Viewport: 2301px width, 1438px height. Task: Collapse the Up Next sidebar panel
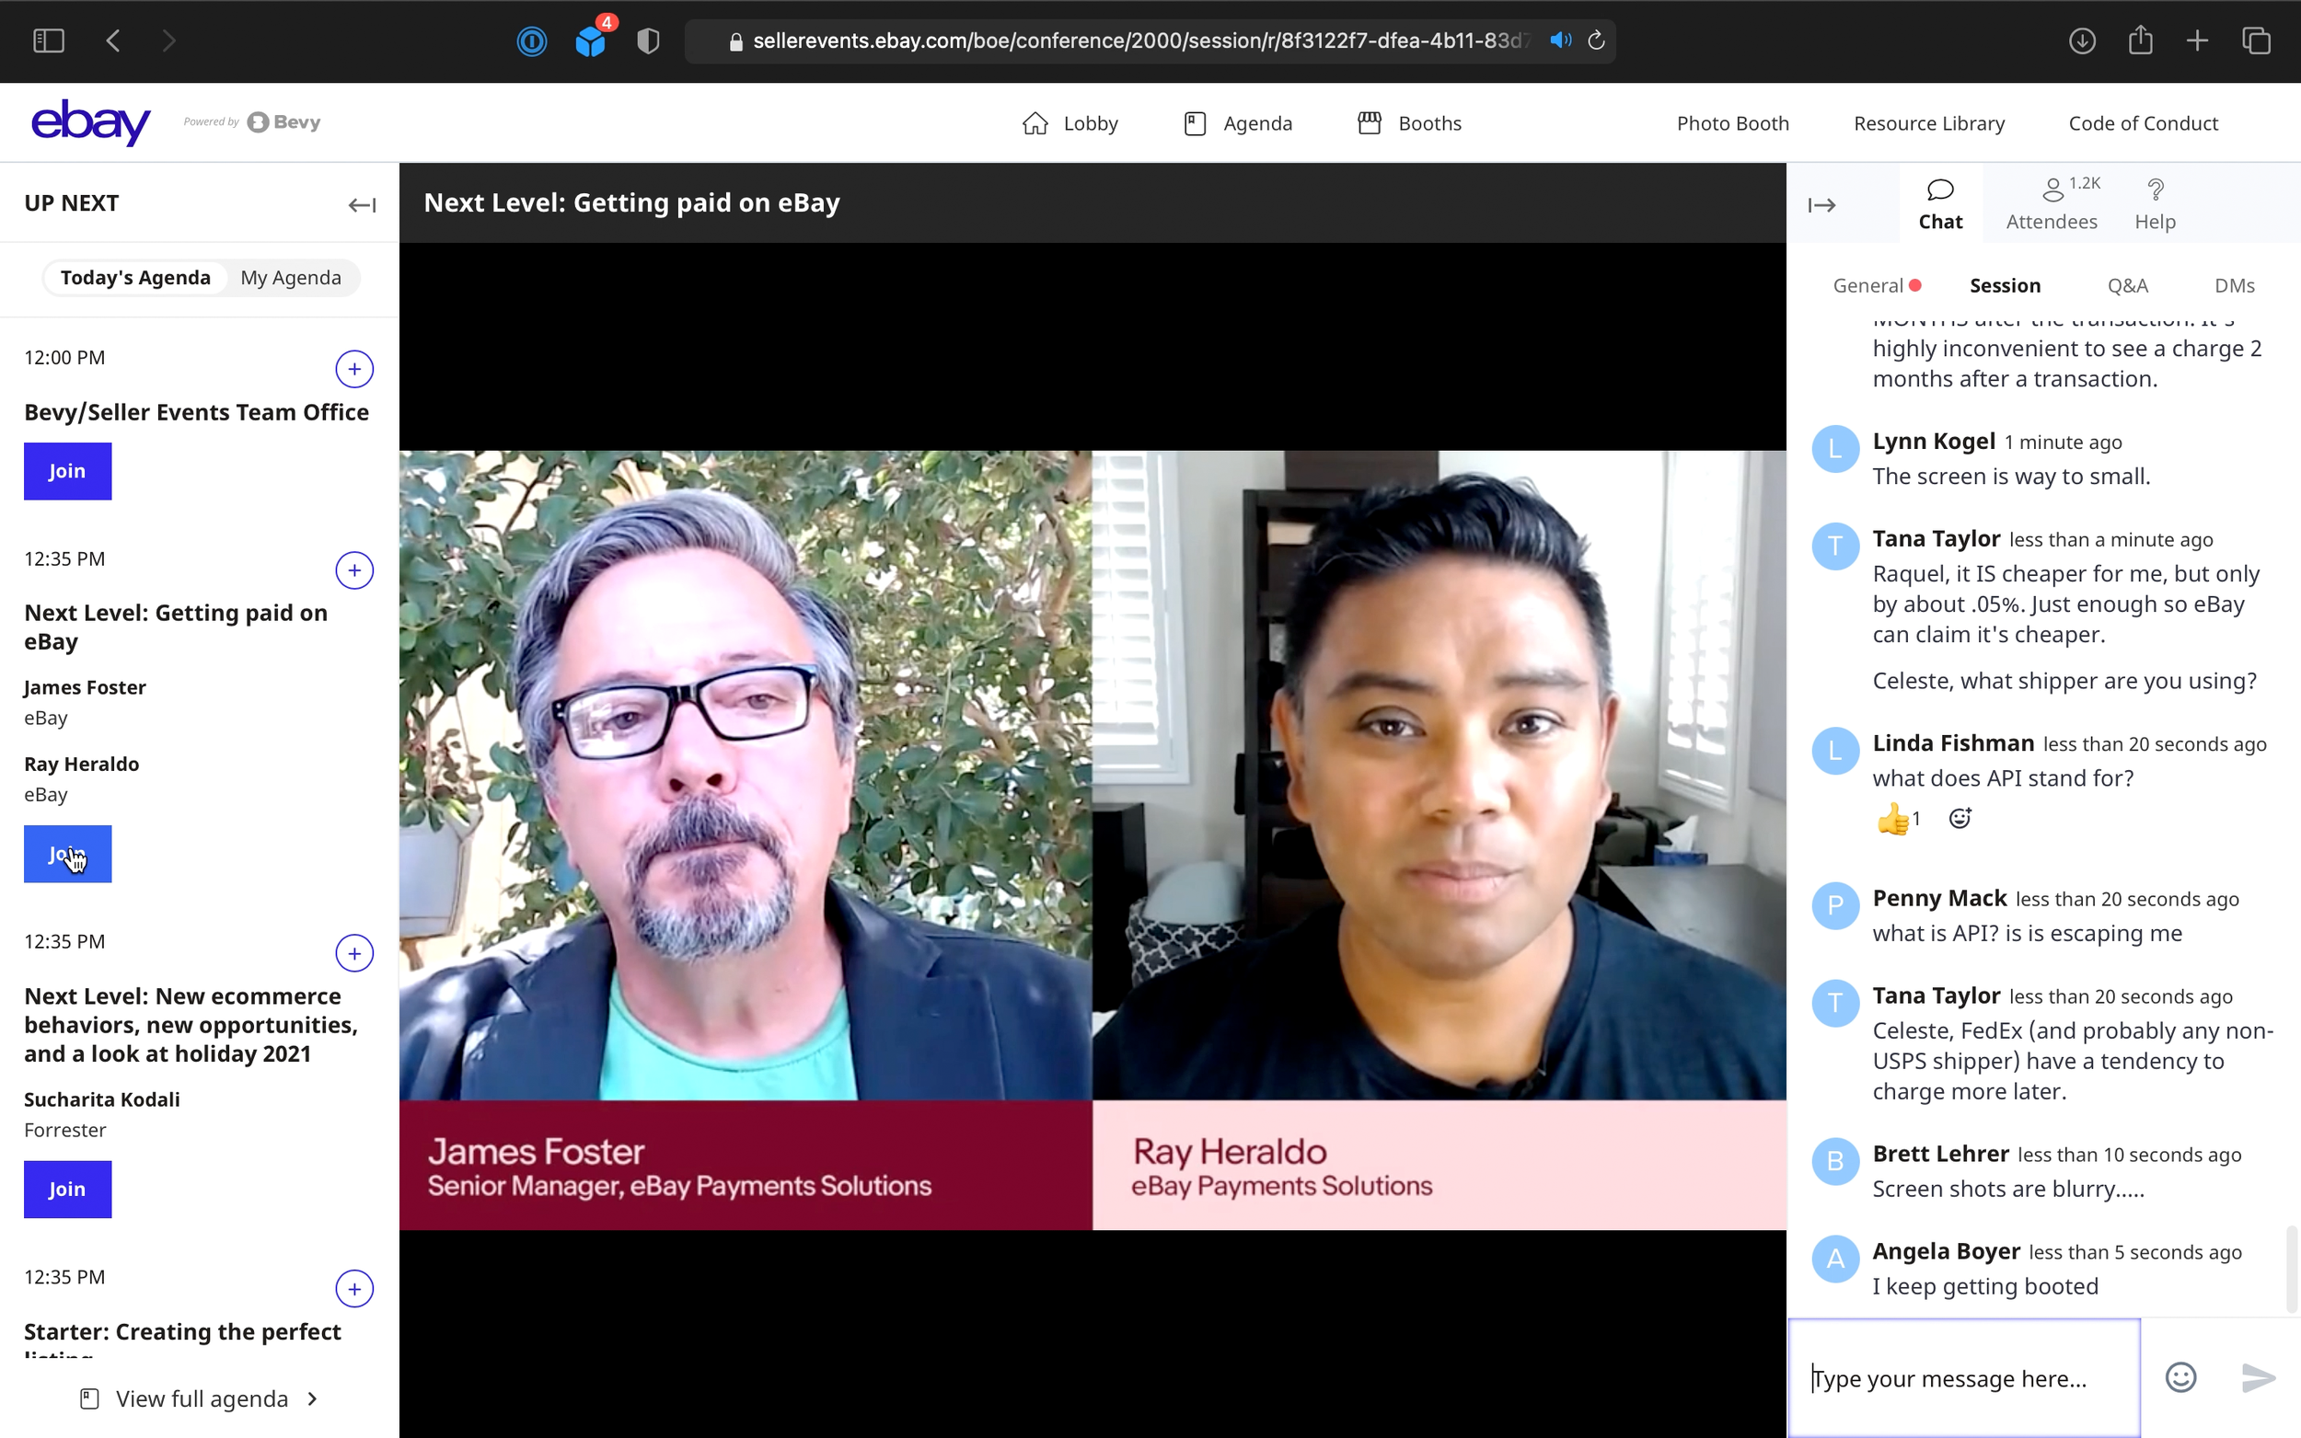click(x=362, y=204)
